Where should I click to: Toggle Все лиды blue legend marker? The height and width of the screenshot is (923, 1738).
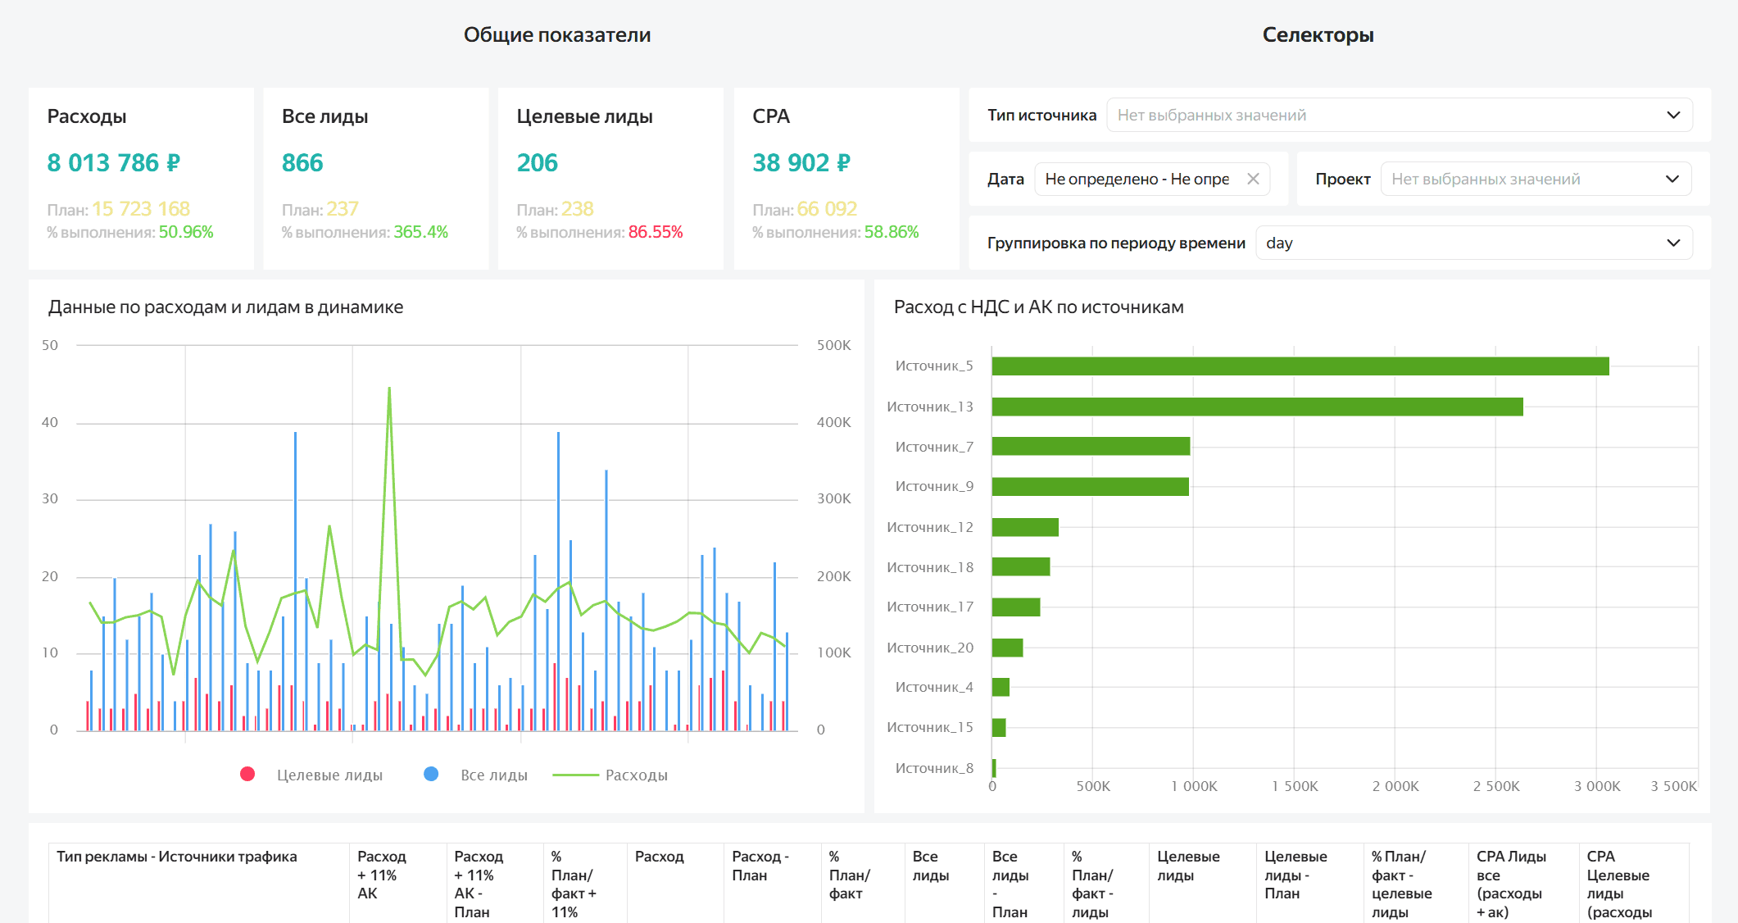coord(431,775)
